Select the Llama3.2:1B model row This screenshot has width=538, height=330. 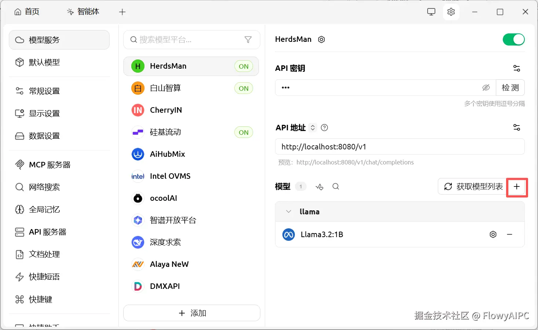coord(400,235)
